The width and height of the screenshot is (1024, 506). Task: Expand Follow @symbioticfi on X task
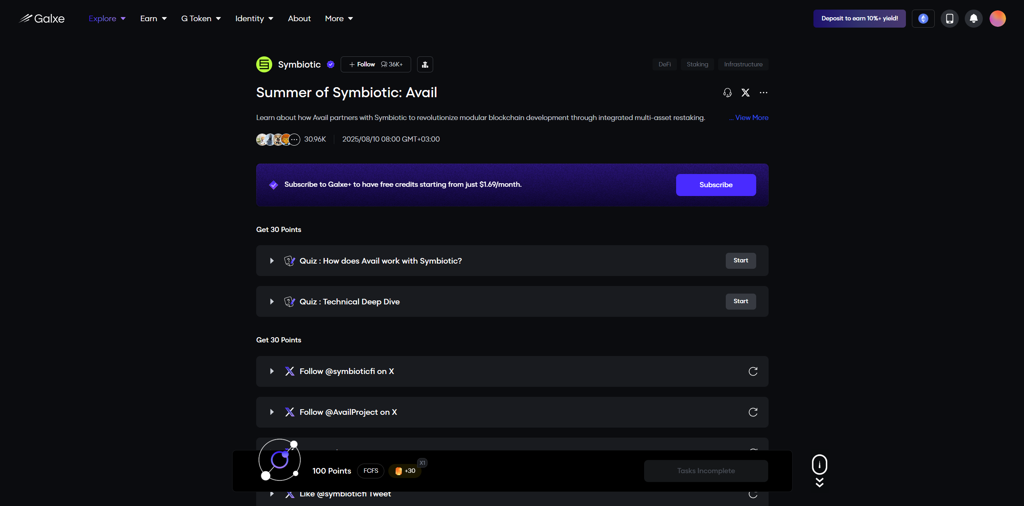[272, 371]
